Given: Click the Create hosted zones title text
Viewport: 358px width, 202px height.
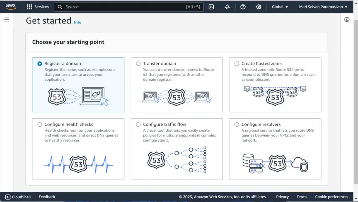Looking at the screenshot, I should click(262, 64).
